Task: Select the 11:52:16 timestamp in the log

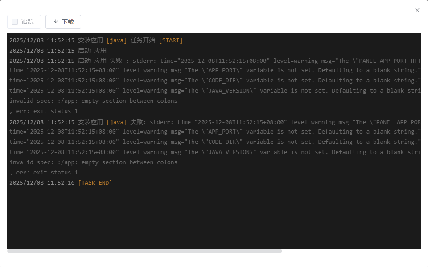Action: point(61,183)
